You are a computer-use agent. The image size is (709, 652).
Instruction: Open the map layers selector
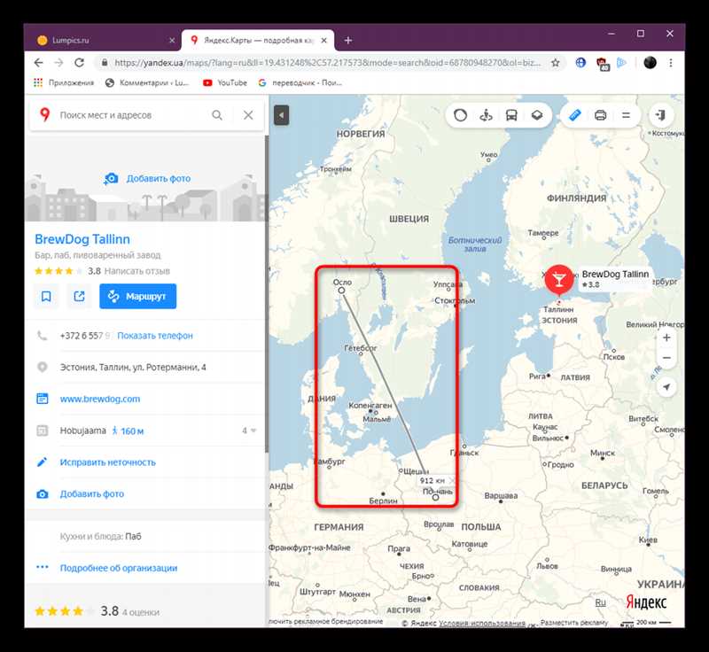(537, 115)
